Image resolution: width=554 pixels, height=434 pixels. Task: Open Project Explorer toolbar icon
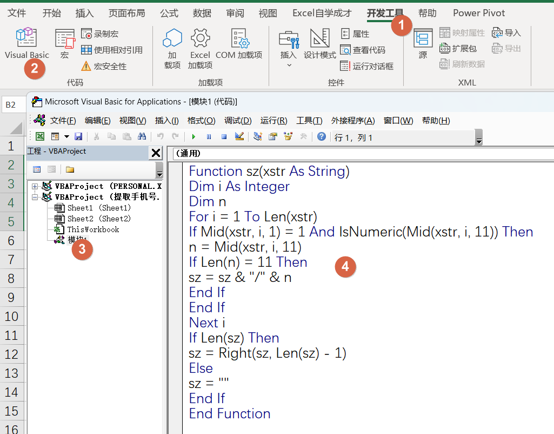pos(258,136)
